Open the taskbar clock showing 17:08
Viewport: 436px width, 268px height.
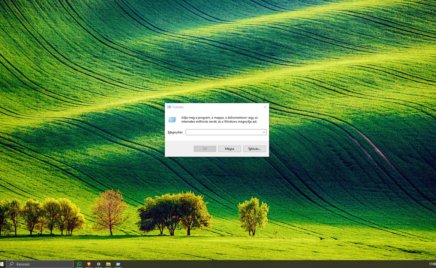pos(432,264)
